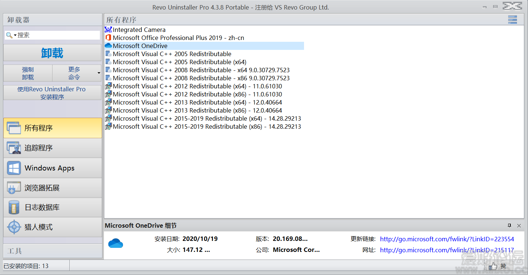Click the 强制卸载 button
The width and height of the screenshot is (528, 275).
28,73
